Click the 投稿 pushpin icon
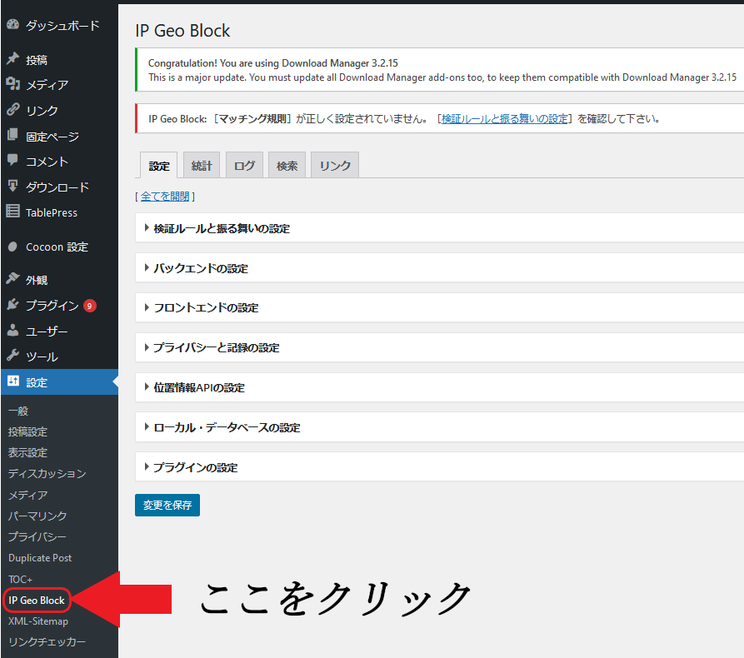Image resolution: width=744 pixels, height=658 pixels. tap(12, 59)
